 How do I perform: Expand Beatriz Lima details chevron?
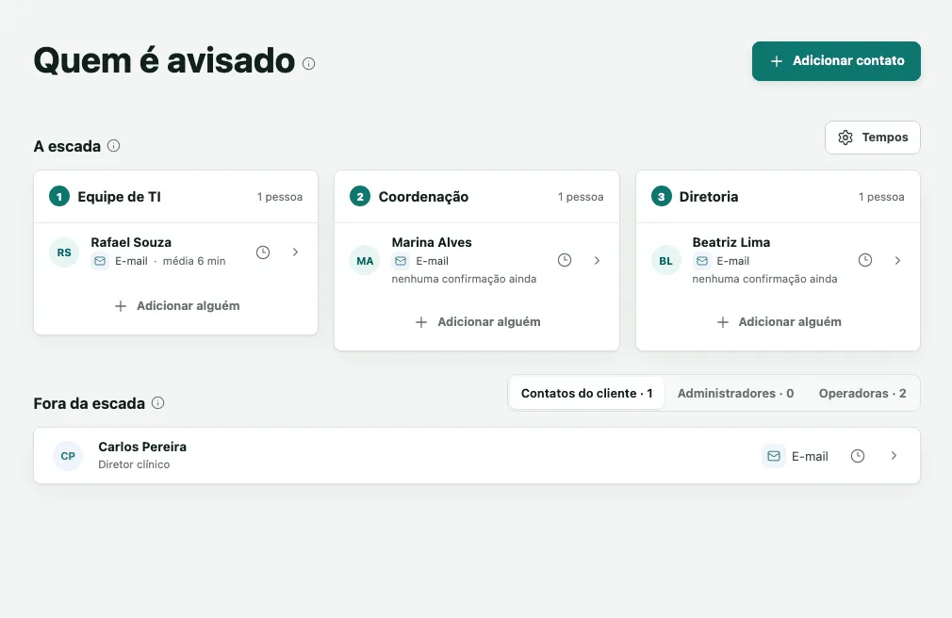point(897,260)
